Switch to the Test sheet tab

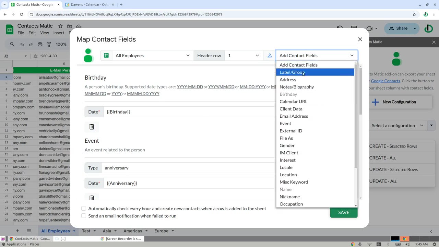(x=86, y=231)
